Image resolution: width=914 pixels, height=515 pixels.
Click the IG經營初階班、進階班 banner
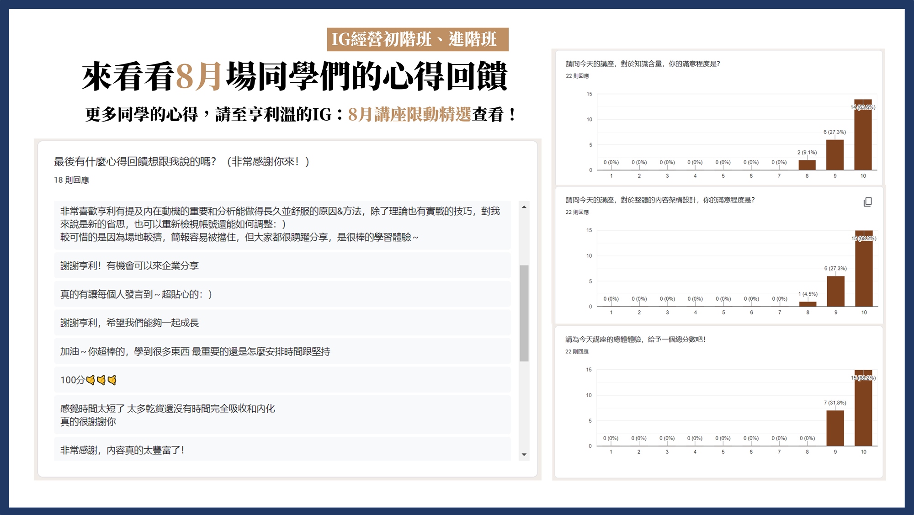[x=417, y=39]
